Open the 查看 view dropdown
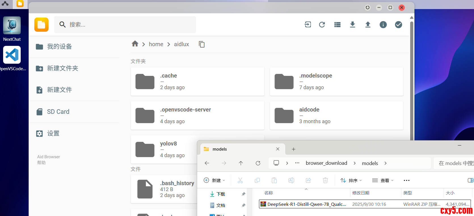474x216 pixels. (383, 180)
